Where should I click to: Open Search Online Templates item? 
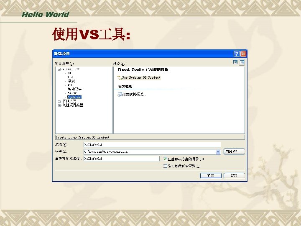pyautogui.click(x=133, y=94)
